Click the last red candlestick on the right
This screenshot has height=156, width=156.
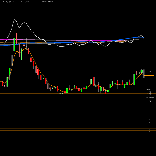pyautogui.click(x=144, y=74)
